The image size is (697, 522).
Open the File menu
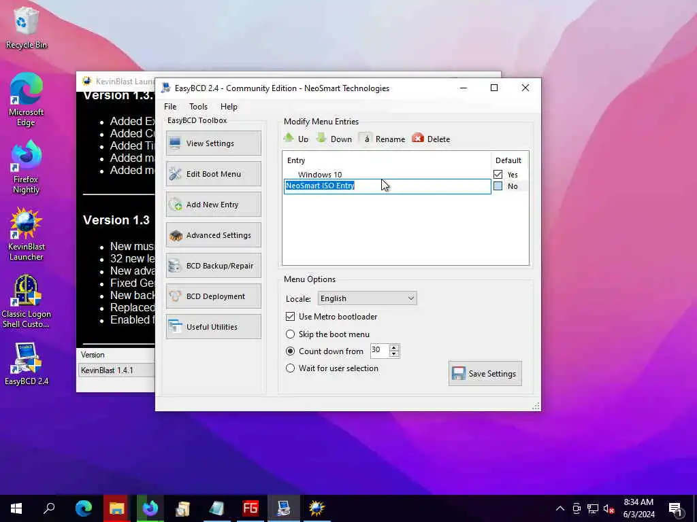pyautogui.click(x=170, y=107)
